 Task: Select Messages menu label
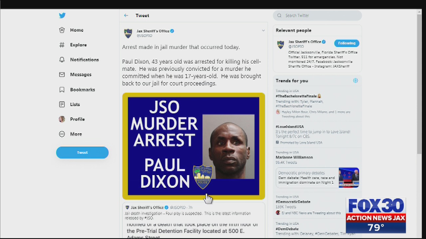pyautogui.click(x=81, y=75)
